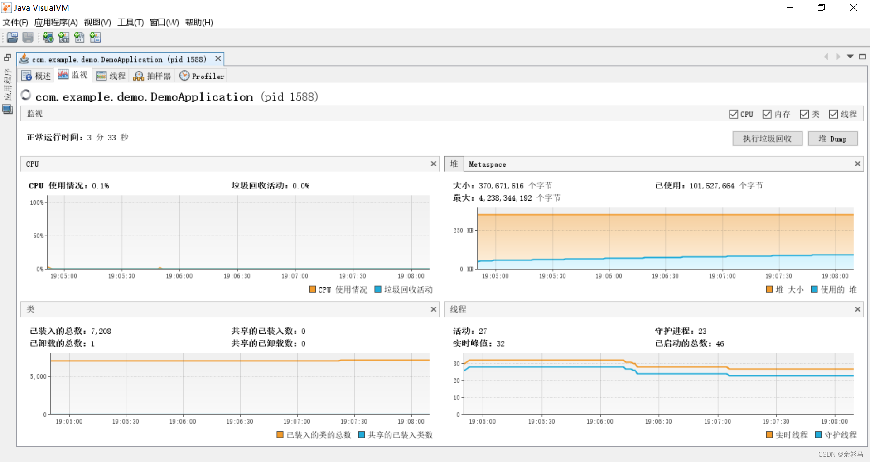The image size is (870, 462).
Task: Select the 监视 tab
Action: 73,75
